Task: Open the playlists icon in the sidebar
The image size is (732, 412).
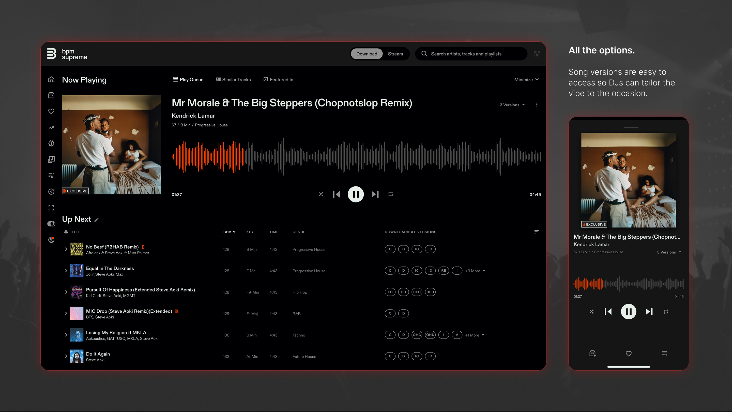Action: click(51, 175)
